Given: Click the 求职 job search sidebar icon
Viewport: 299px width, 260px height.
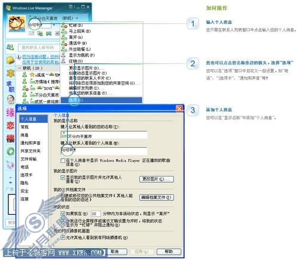Looking at the screenshot, I should [x=10, y=86].
